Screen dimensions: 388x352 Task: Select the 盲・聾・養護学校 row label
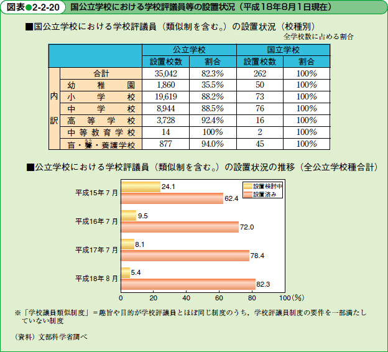pos(101,144)
